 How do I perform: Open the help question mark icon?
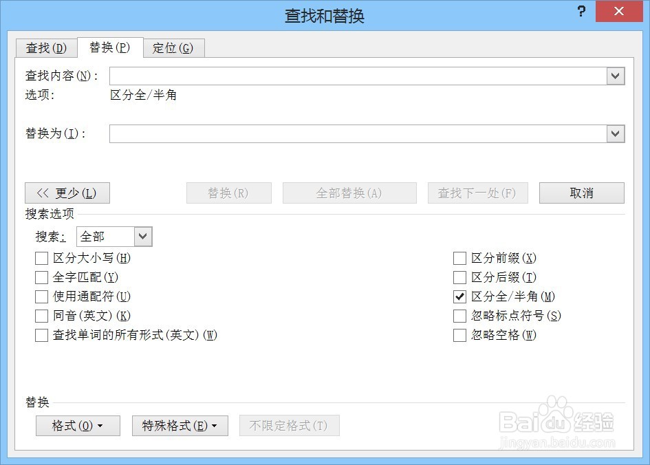[x=582, y=11]
